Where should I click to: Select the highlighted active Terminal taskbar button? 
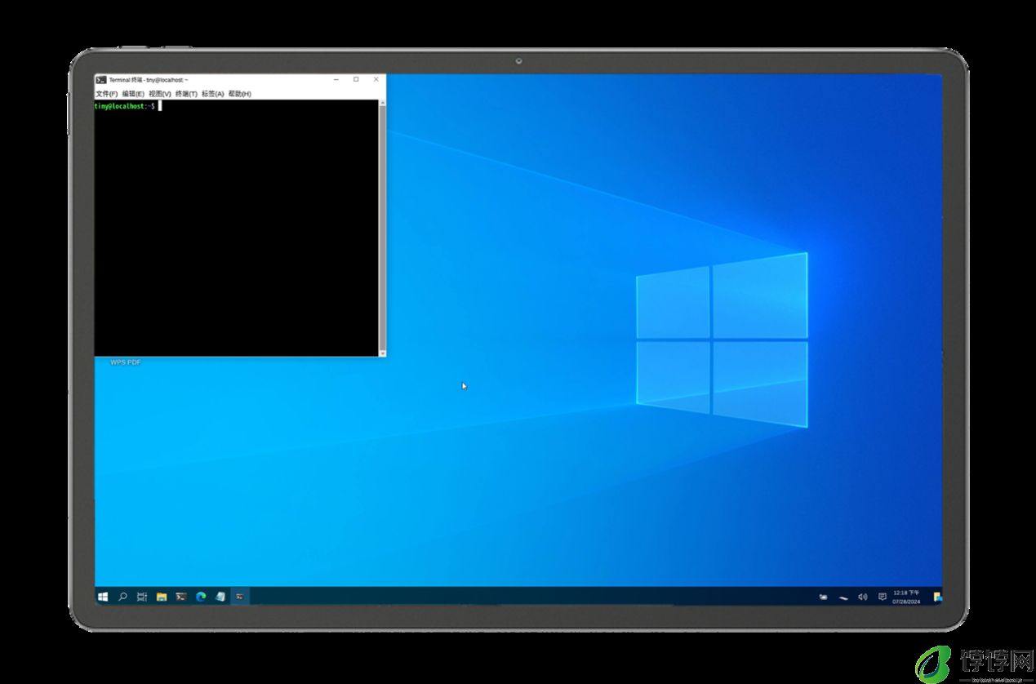pyautogui.click(x=240, y=597)
